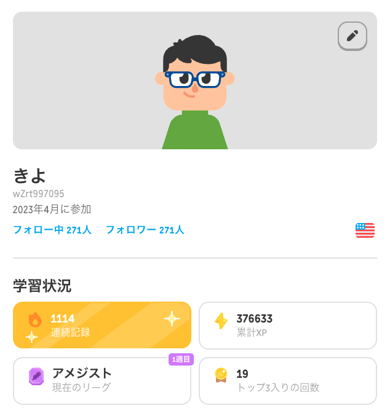This screenshot has width=390, height=419.
Task: Open the フォロワー 271人 followers list
Action: pos(145,230)
